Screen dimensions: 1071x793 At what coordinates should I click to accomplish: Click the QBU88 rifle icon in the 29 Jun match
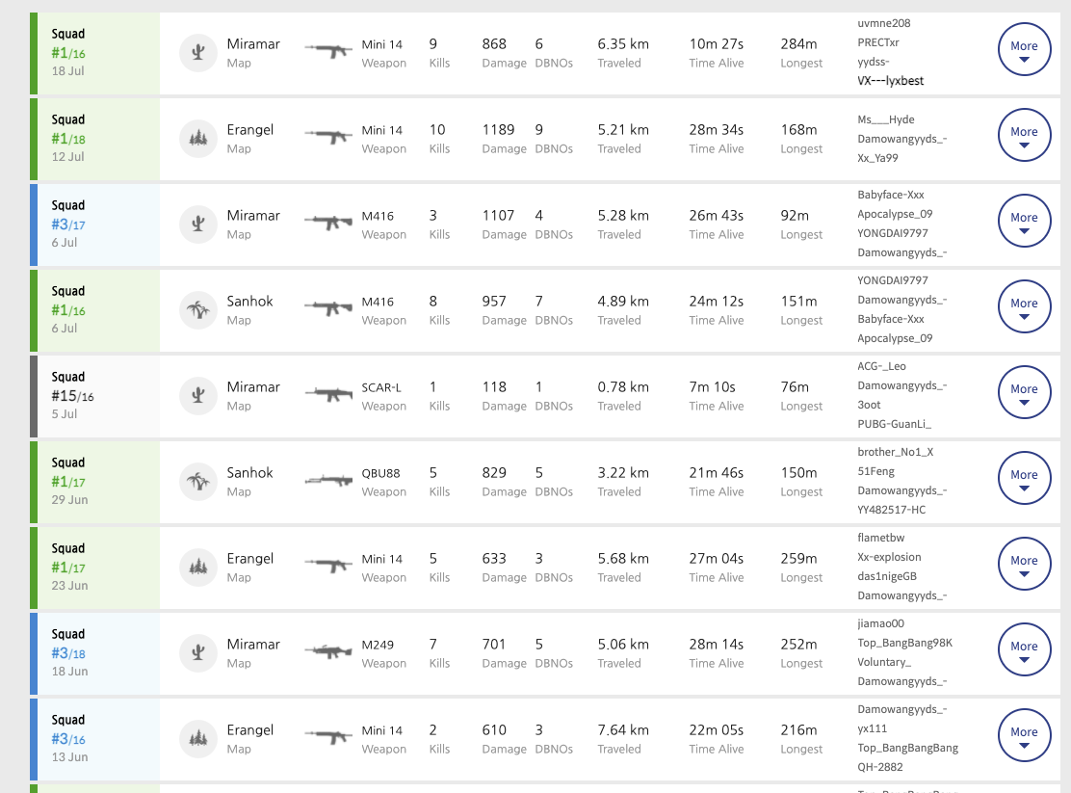(x=328, y=481)
